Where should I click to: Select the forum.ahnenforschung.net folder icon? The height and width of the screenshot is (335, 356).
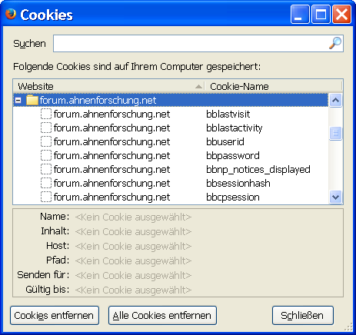[x=32, y=100]
